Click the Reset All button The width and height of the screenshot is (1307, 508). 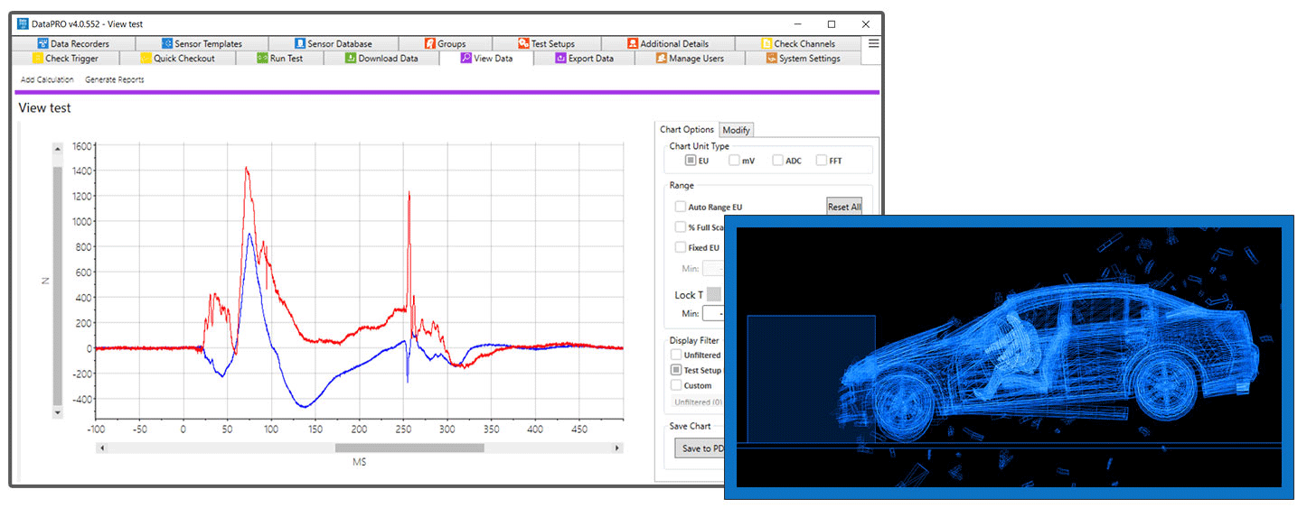tap(843, 207)
